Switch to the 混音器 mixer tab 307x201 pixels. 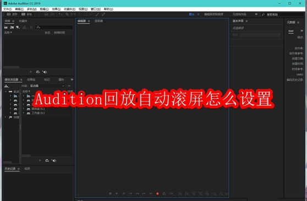(x=98, y=21)
